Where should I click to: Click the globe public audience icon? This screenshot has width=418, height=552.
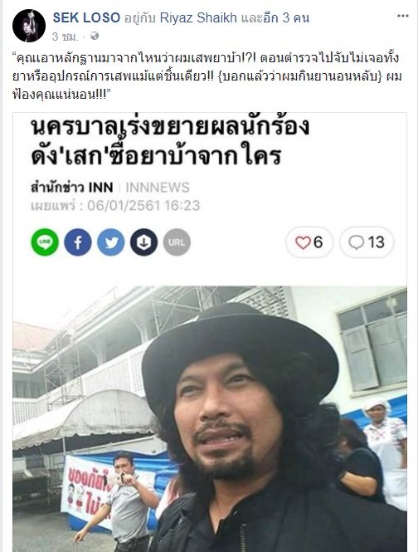(x=95, y=36)
